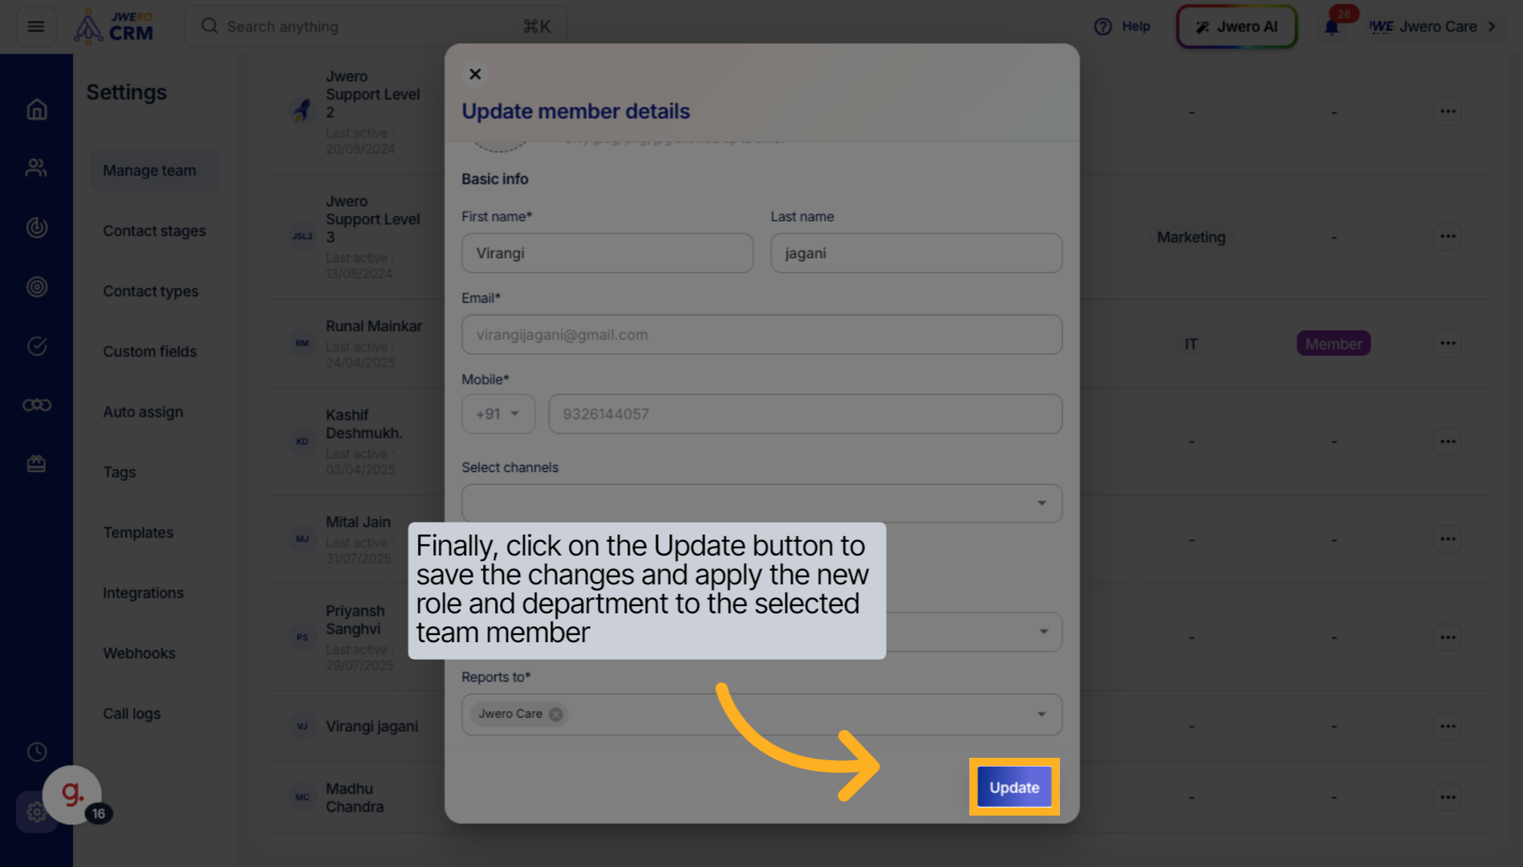
Task: Open the target/goals icon in sidebar
Action: [36, 287]
